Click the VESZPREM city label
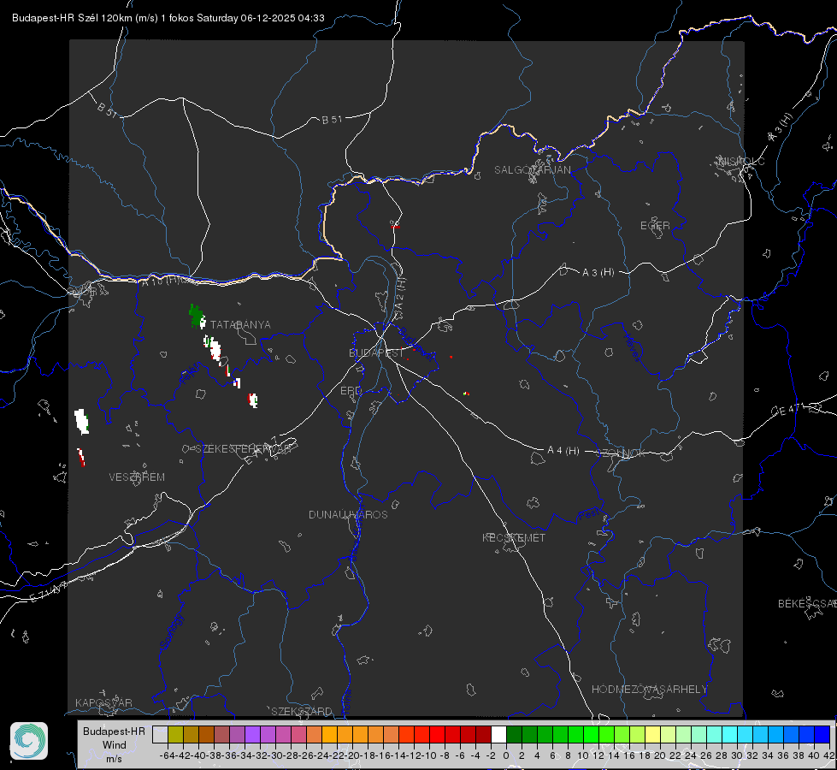Screen dimensions: 837x770 [137, 477]
